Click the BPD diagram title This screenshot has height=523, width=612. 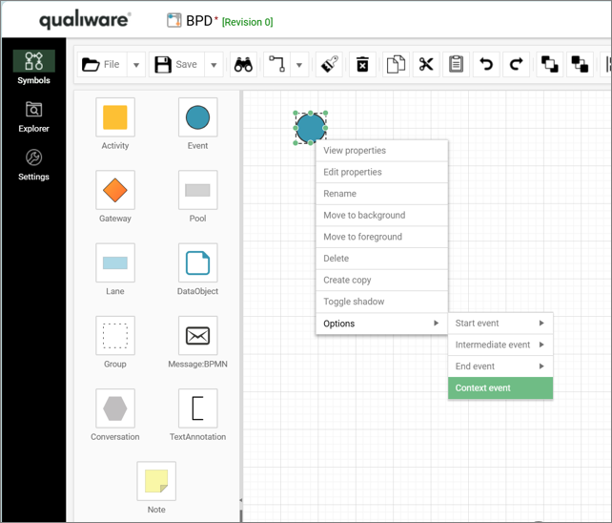pyautogui.click(x=199, y=21)
